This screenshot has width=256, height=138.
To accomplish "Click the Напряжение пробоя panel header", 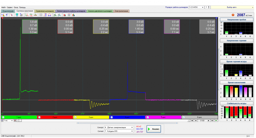I will [x=236, y=20].
